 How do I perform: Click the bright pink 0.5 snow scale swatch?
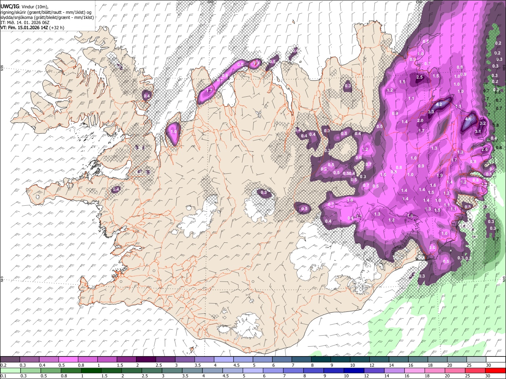[x=68, y=360]
